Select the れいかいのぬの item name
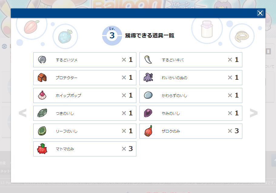 [x=175, y=78]
